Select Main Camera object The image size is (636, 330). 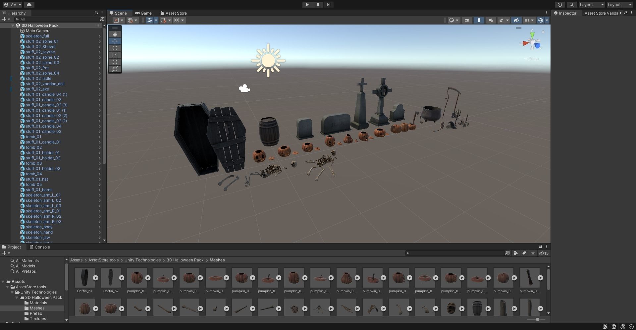click(38, 31)
